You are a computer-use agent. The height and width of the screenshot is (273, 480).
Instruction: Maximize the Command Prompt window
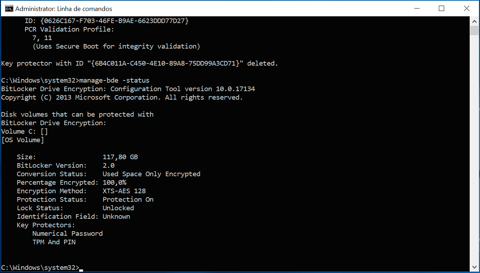[441, 9]
